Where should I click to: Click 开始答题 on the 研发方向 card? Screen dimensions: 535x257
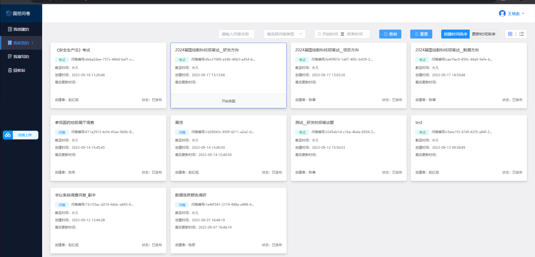coord(229,101)
